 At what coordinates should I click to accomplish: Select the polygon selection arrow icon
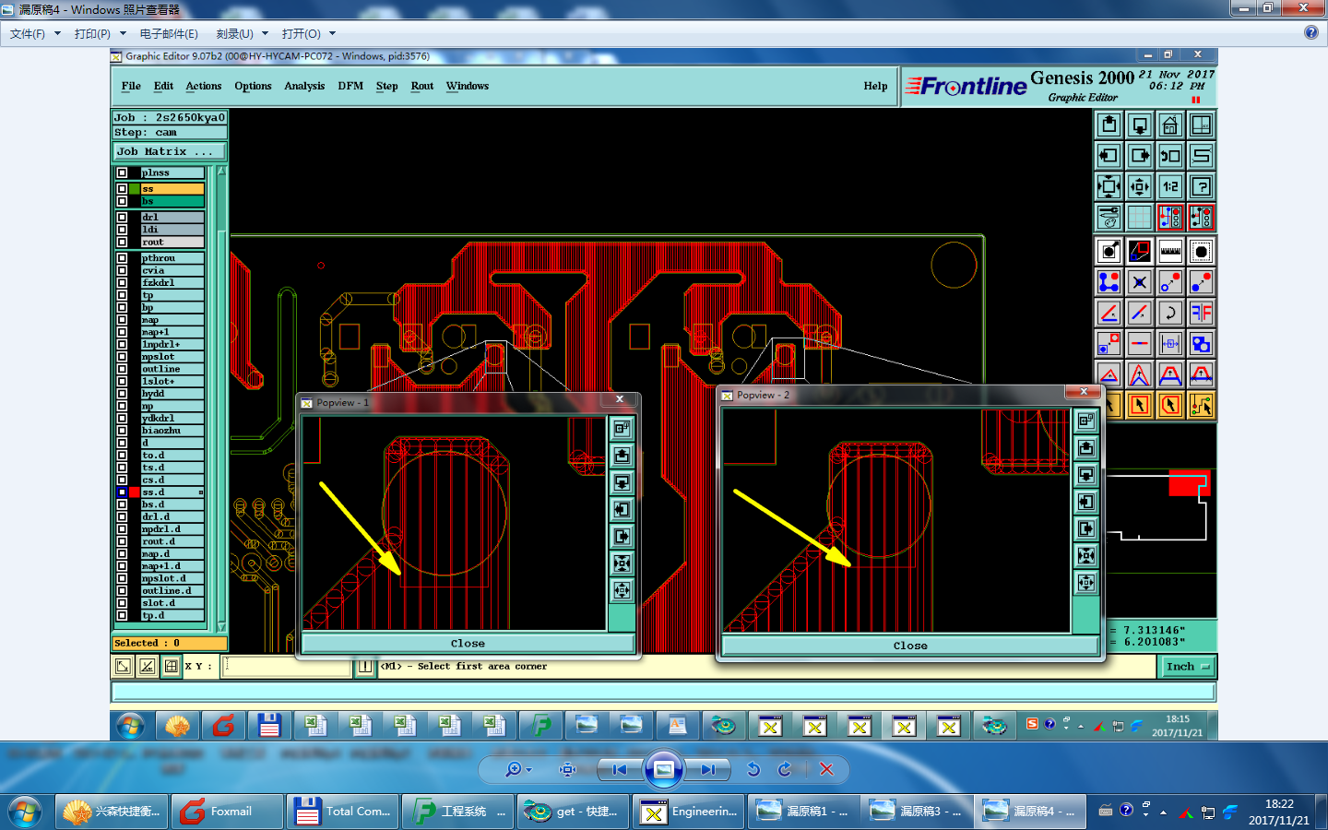pos(1170,405)
